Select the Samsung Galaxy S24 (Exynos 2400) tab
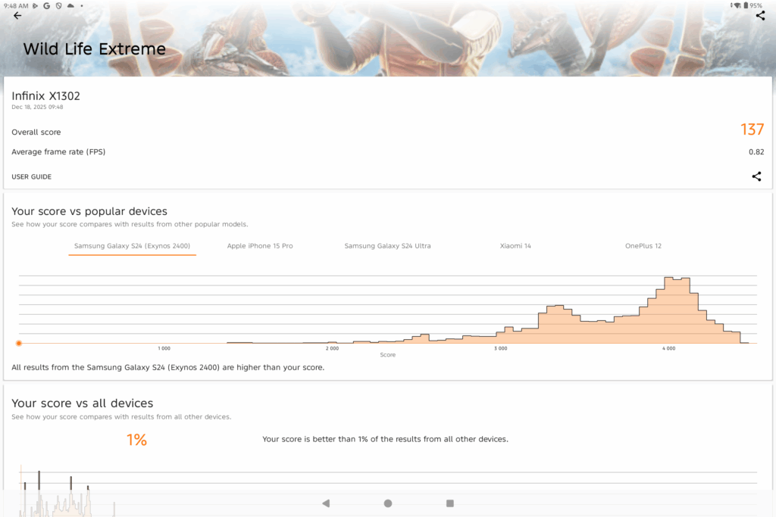 132,246
